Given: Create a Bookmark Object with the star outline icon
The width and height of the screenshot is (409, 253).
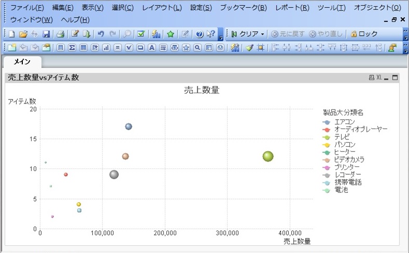Looking at the screenshot, I should pyautogui.click(x=186, y=48).
